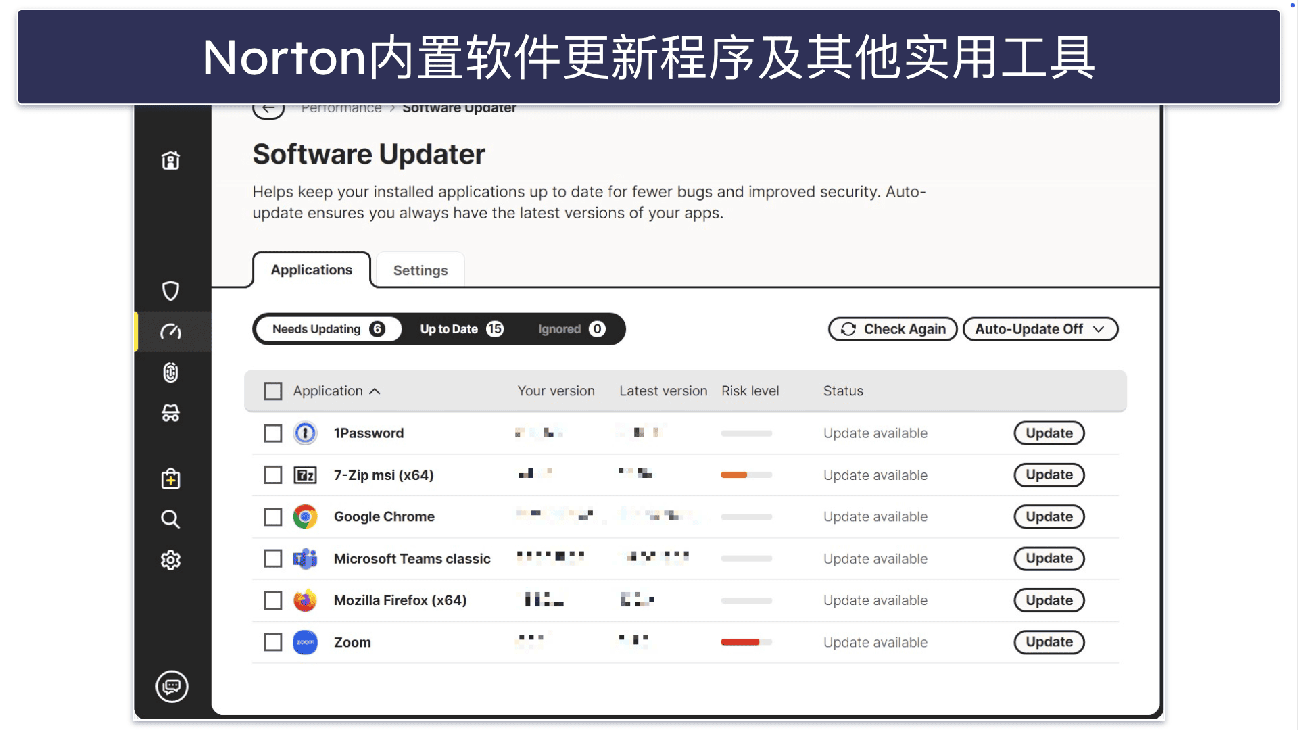Click the Status column header
This screenshot has height=730, width=1298.
point(843,391)
